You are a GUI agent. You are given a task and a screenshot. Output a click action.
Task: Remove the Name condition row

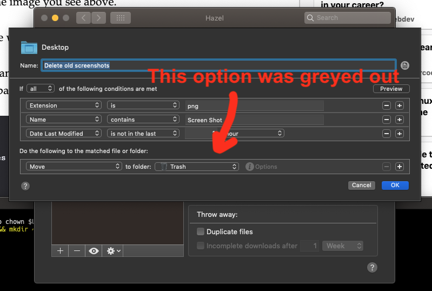387,120
